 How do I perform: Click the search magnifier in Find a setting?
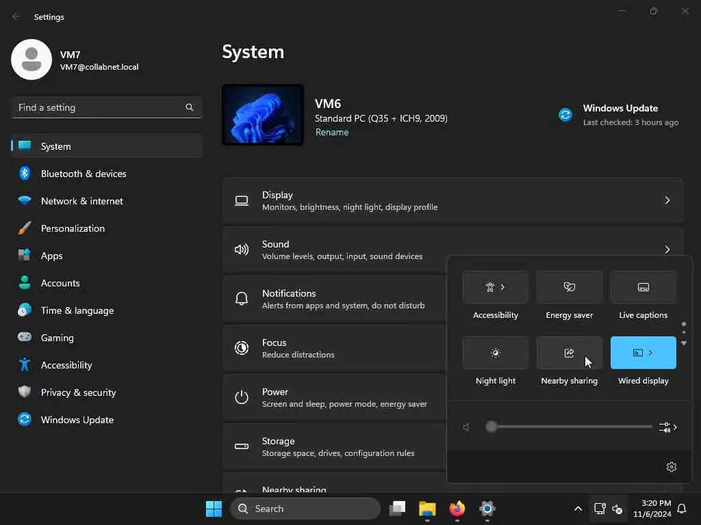[190, 107]
